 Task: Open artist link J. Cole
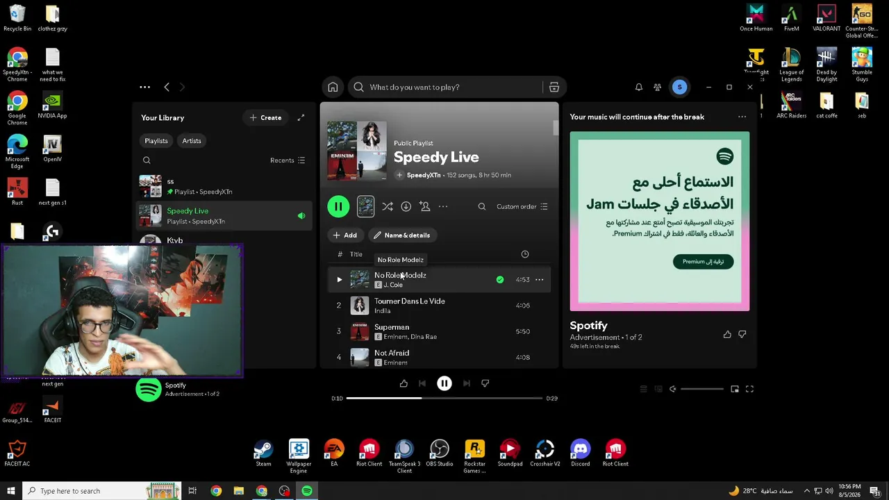click(393, 285)
